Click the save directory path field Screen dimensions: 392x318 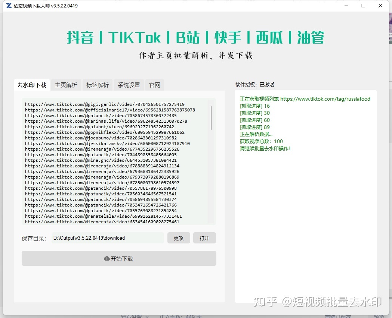(x=108, y=238)
